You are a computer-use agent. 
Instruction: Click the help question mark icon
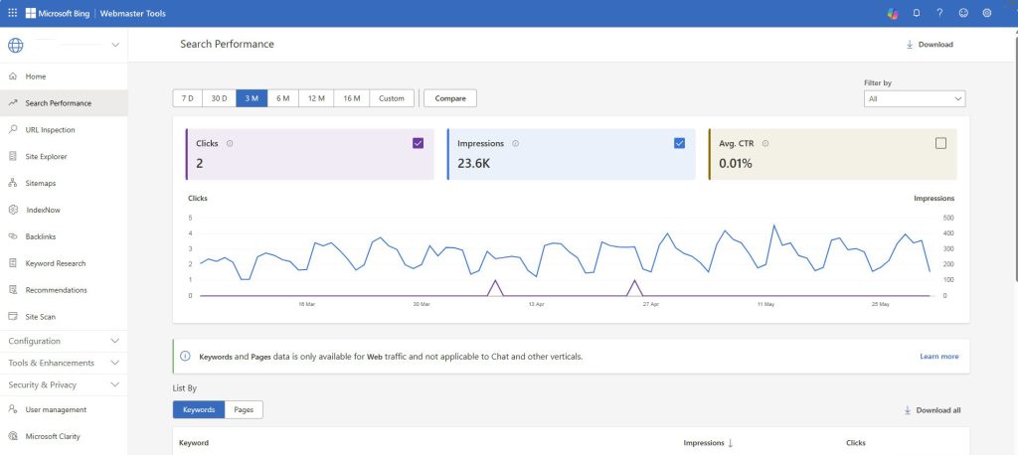[x=939, y=13]
